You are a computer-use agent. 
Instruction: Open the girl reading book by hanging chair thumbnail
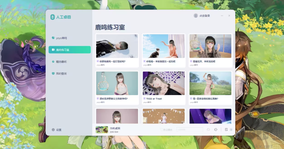117,83
